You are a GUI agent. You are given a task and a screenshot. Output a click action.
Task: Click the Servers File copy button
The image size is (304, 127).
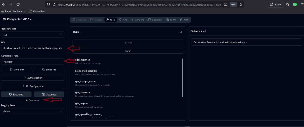click(x=49, y=70)
